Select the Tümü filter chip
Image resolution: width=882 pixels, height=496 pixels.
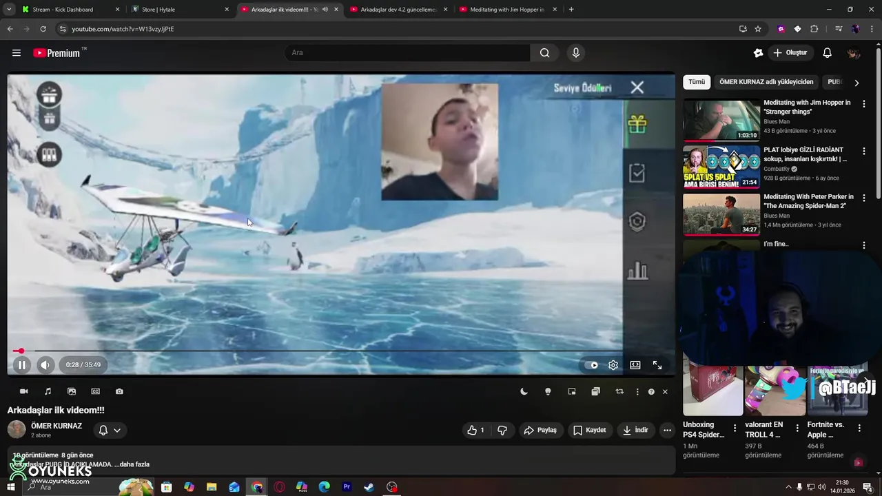point(697,82)
